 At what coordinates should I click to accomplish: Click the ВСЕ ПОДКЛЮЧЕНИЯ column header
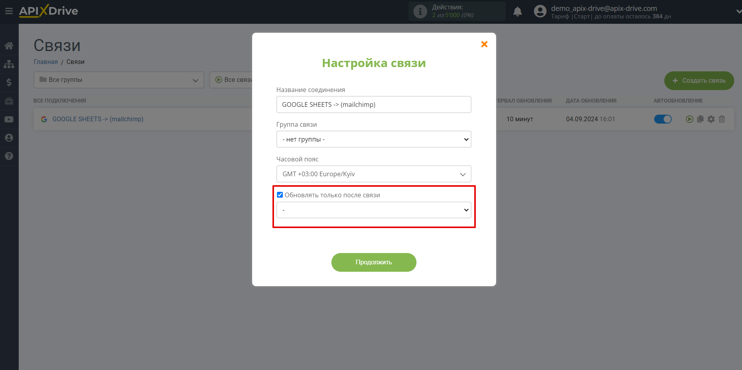(x=60, y=101)
